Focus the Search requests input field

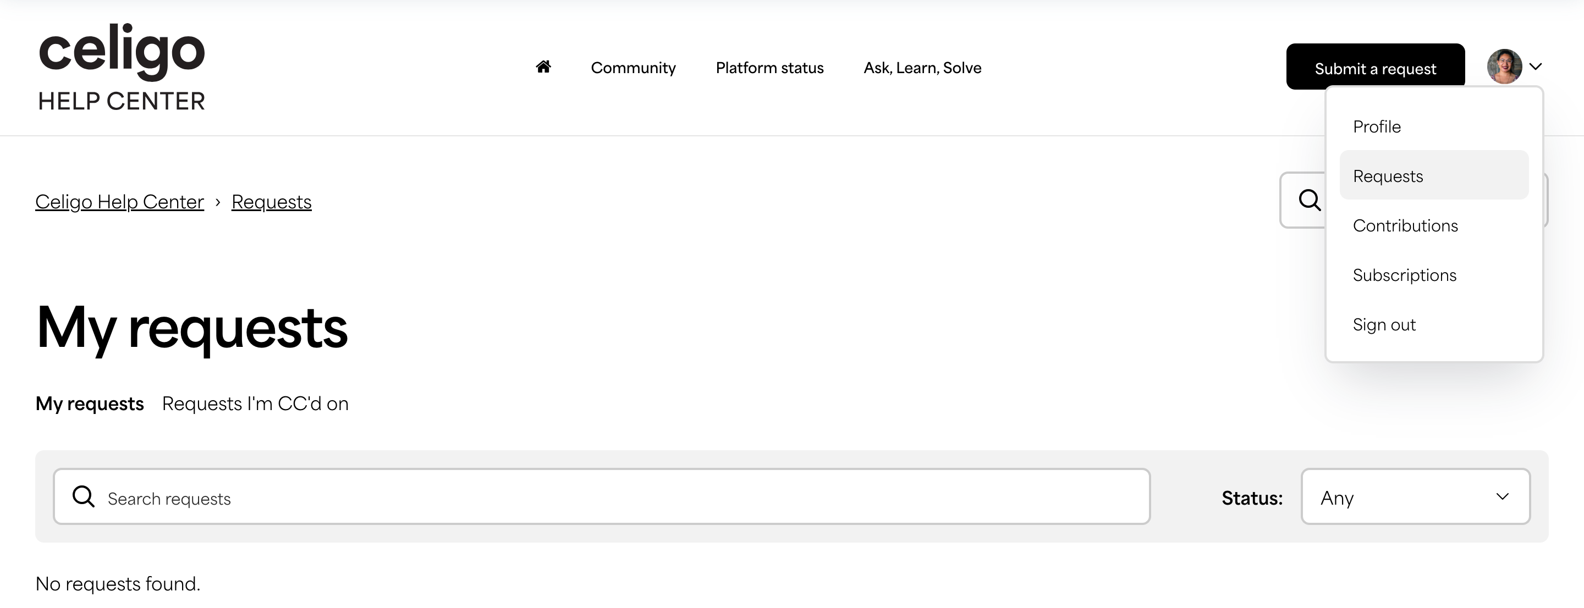click(x=601, y=497)
